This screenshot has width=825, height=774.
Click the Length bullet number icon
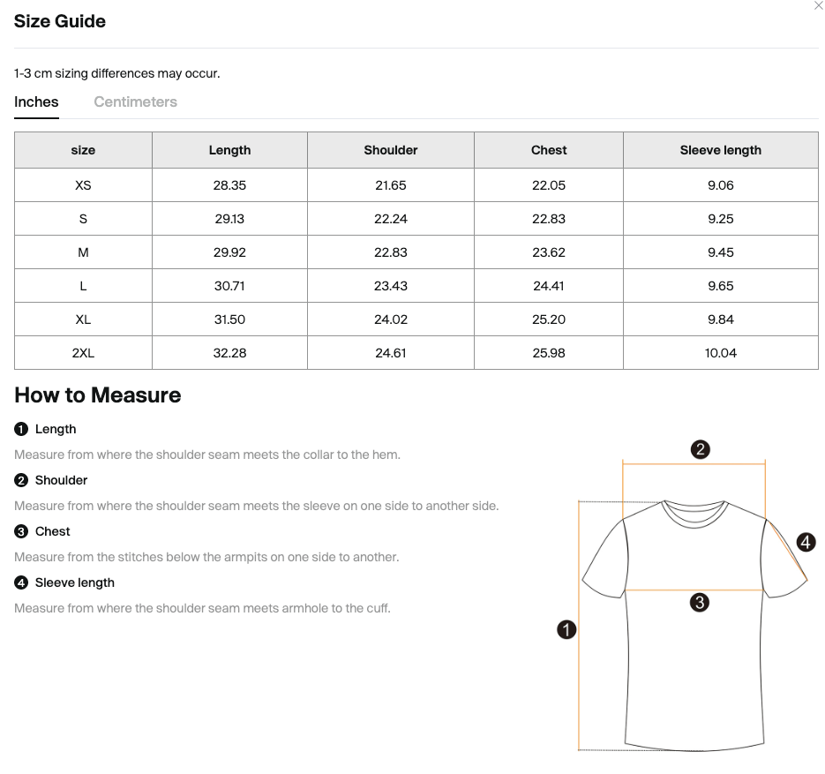pyautogui.click(x=21, y=429)
